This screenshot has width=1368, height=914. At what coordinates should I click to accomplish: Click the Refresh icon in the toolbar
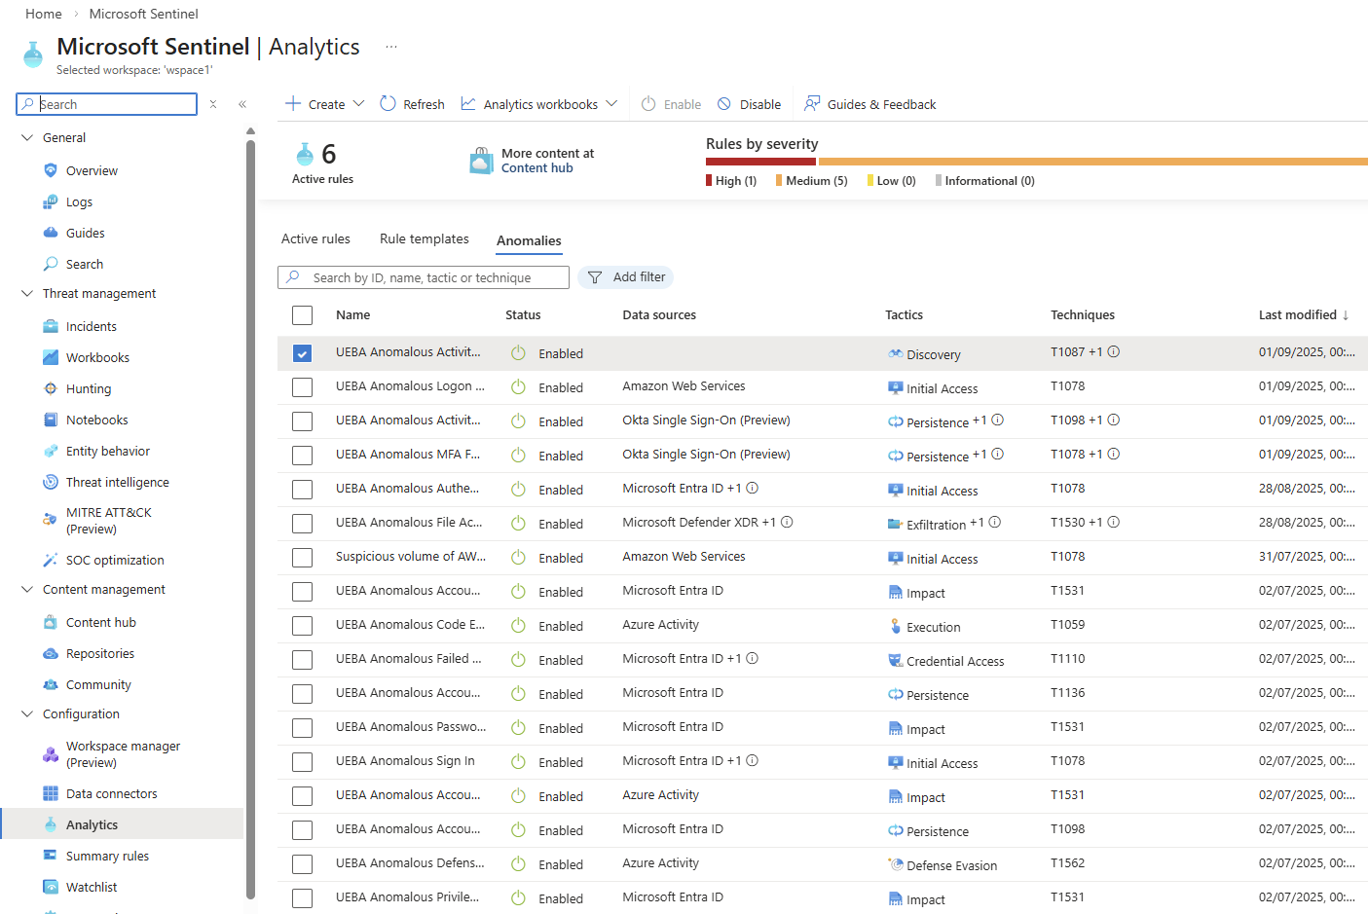(388, 104)
